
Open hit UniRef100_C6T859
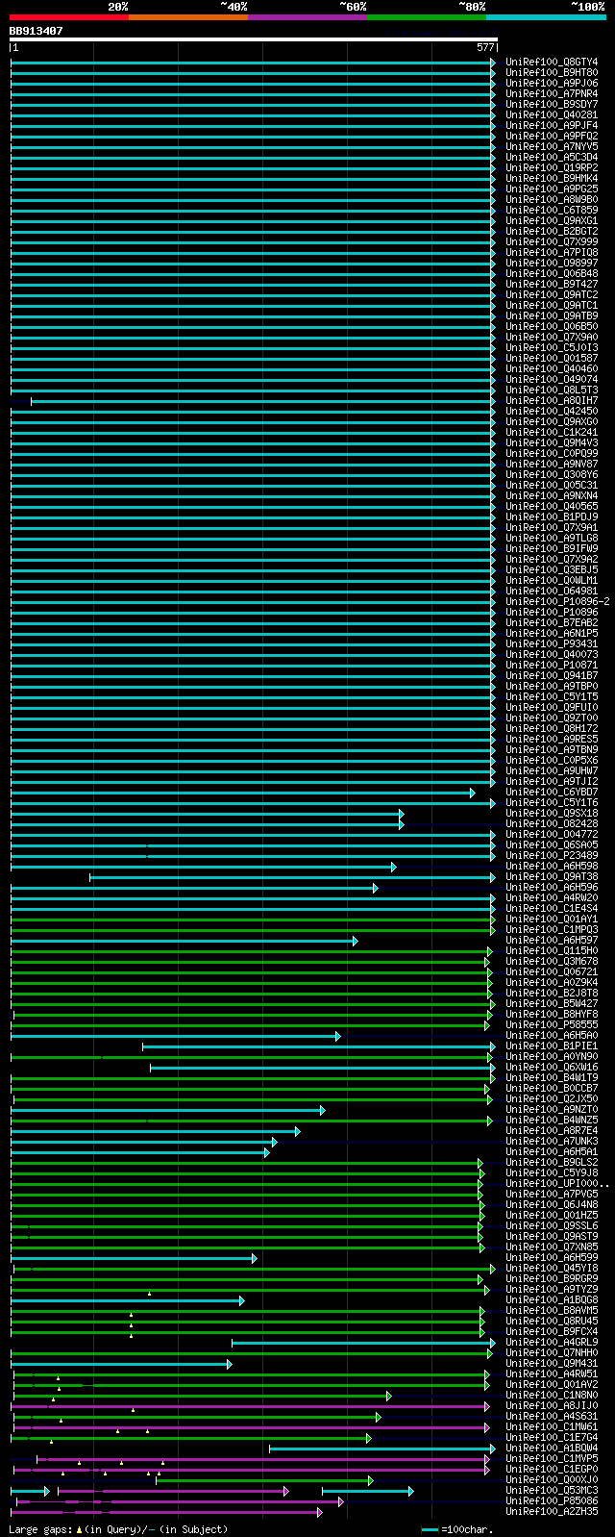pyautogui.click(x=552, y=210)
